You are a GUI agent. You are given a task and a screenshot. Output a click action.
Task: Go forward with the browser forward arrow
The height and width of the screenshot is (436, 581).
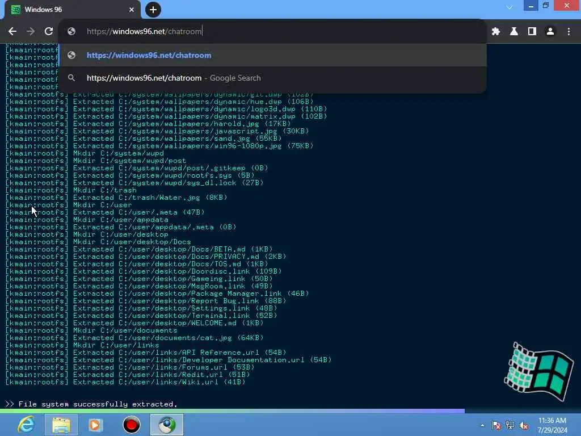31,32
